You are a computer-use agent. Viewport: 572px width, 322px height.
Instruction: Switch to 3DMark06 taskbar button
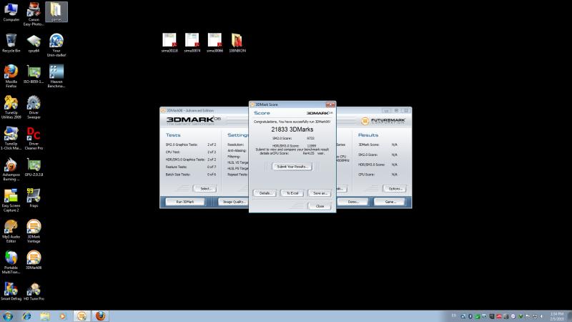82,316
